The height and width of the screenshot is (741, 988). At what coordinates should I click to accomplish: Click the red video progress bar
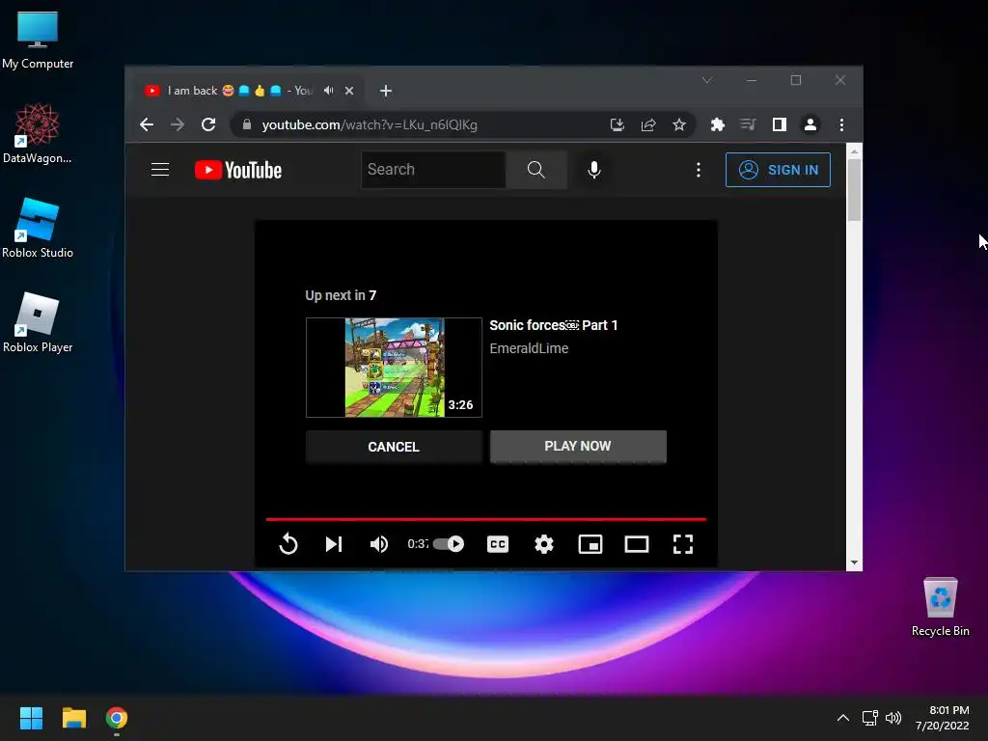486,519
